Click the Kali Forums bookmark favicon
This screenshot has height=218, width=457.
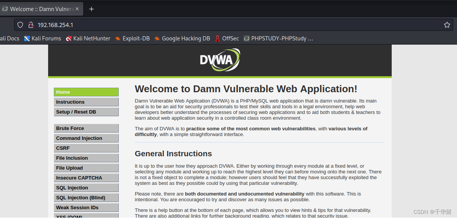coord(27,38)
